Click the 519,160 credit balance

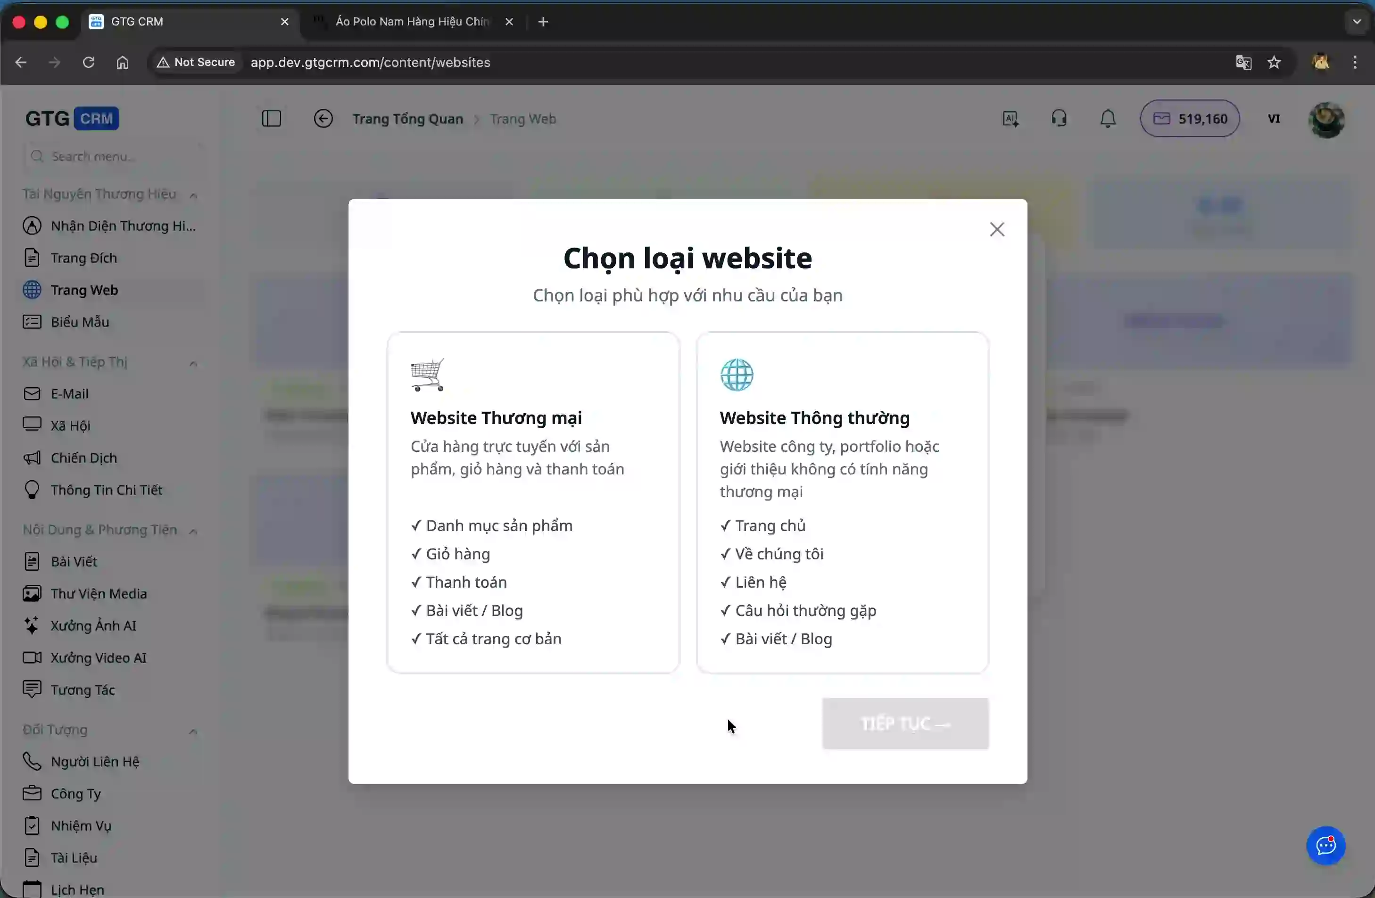tap(1190, 118)
